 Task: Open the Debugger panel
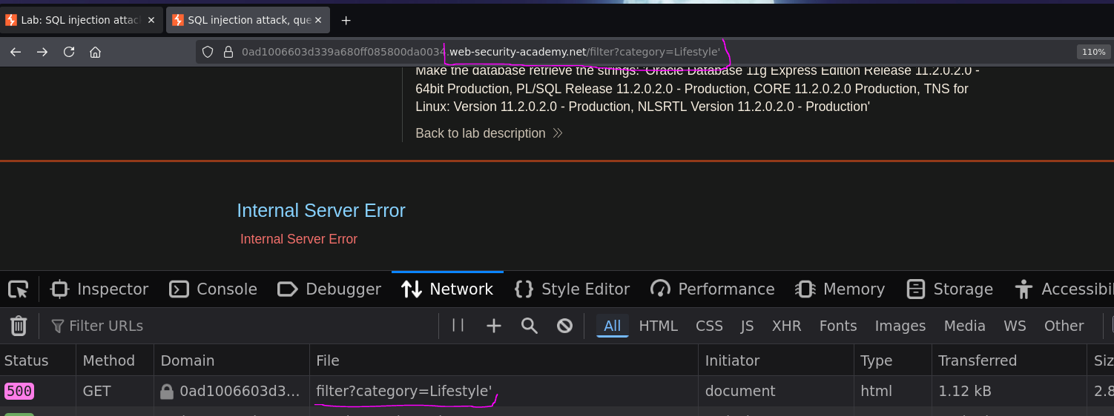[x=329, y=289]
